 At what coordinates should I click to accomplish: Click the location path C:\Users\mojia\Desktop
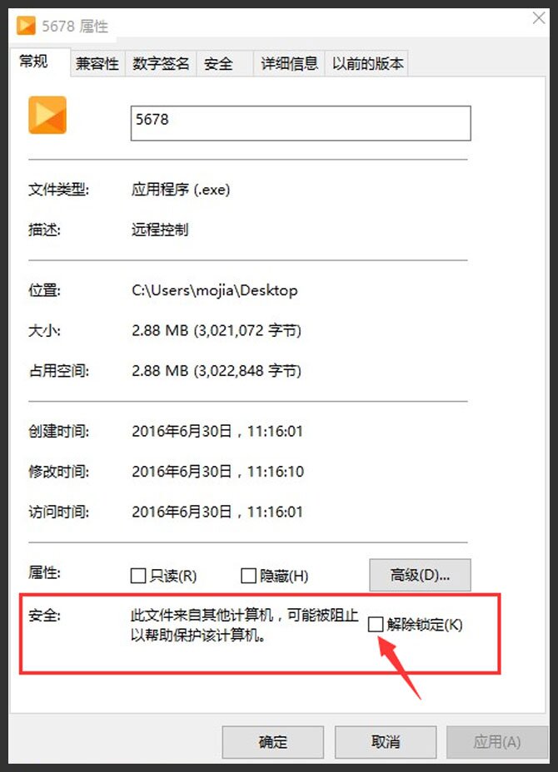point(214,290)
